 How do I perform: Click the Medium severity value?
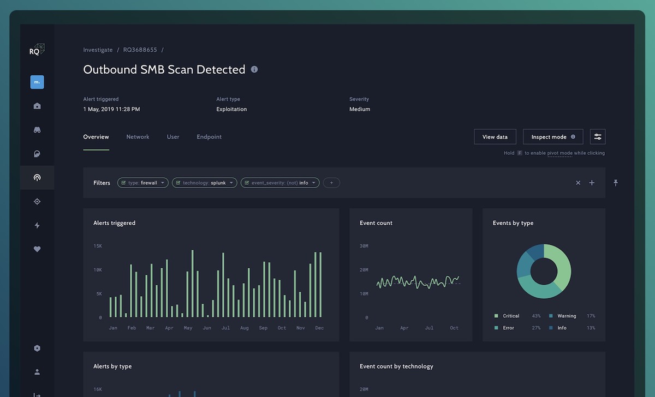(x=360, y=109)
